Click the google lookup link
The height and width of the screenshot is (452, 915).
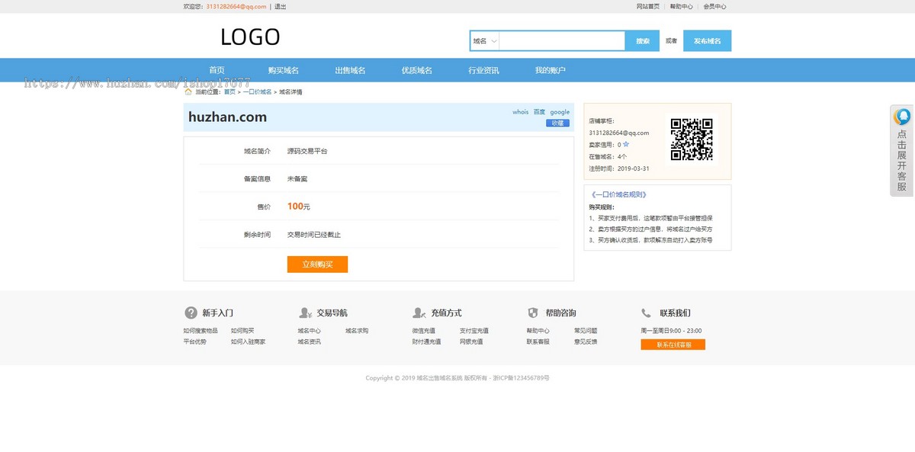pos(560,112)
